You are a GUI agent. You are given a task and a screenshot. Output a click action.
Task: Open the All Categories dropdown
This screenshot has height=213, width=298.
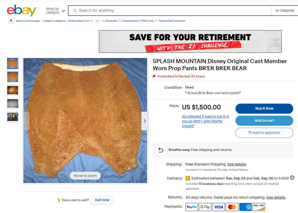pos(285,11)
